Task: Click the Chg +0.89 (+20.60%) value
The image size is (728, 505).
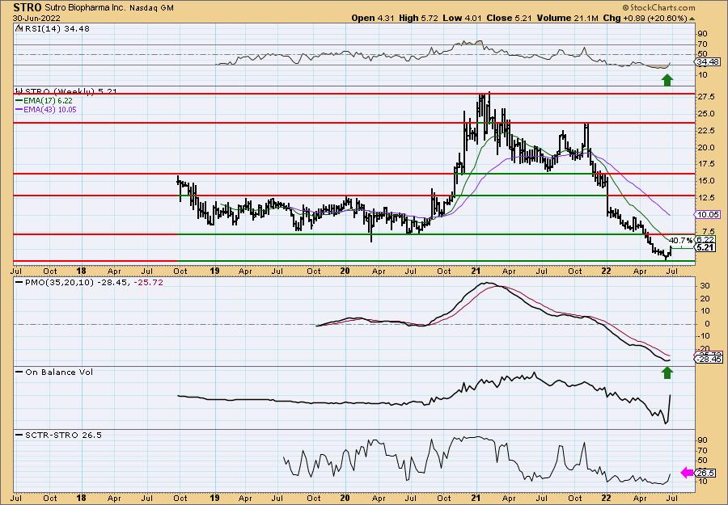Action: pyautogui.click(x=645, y=18)
